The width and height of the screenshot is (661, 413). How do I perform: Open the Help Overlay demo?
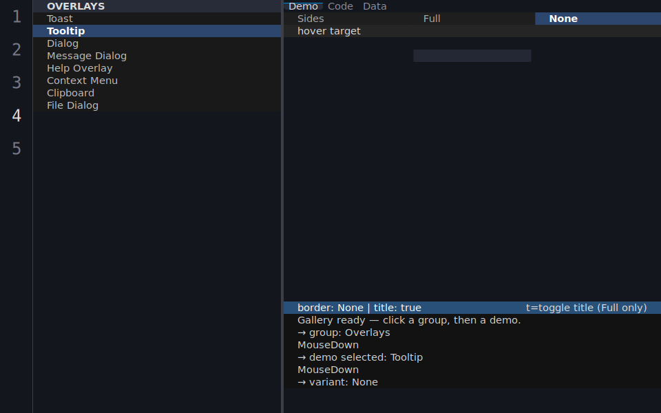pyautogui.click(x=157, y=68)
